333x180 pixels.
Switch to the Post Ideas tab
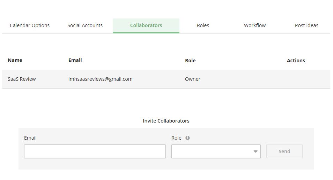pos(306,25)
